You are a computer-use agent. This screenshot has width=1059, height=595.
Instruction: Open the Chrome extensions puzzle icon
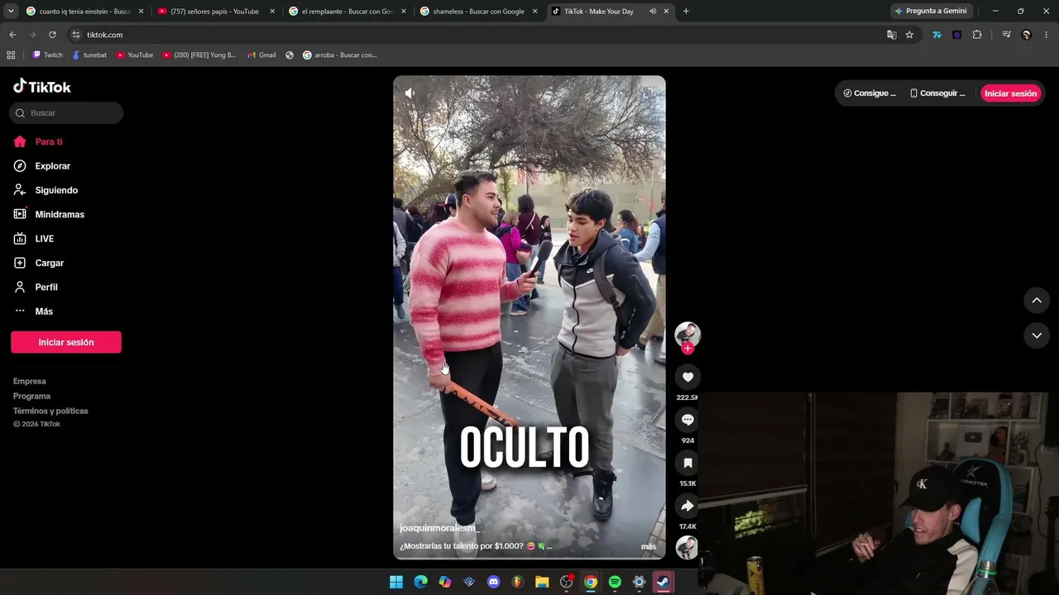(x=977, y=35)
